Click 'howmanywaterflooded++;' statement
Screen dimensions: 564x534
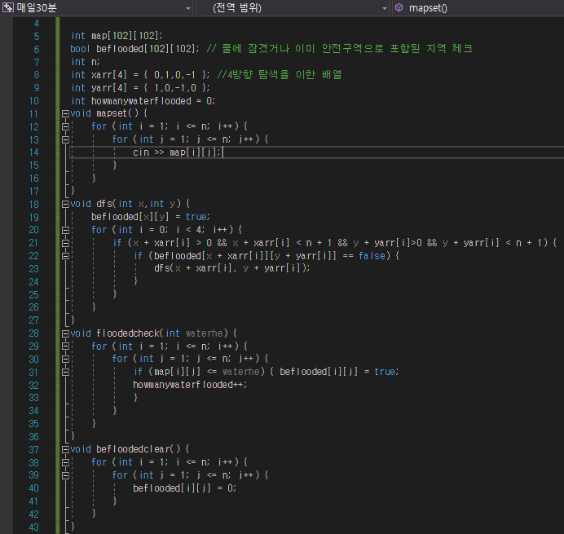[x=190, y=385]
